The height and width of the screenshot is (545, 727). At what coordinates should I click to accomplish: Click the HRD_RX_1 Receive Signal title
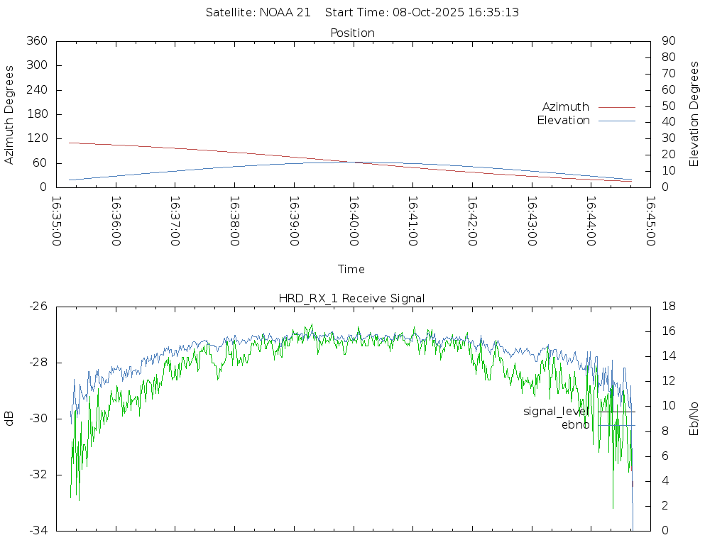351,299
